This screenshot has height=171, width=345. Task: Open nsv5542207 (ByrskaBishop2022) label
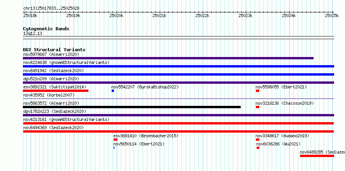pos(145,87)
